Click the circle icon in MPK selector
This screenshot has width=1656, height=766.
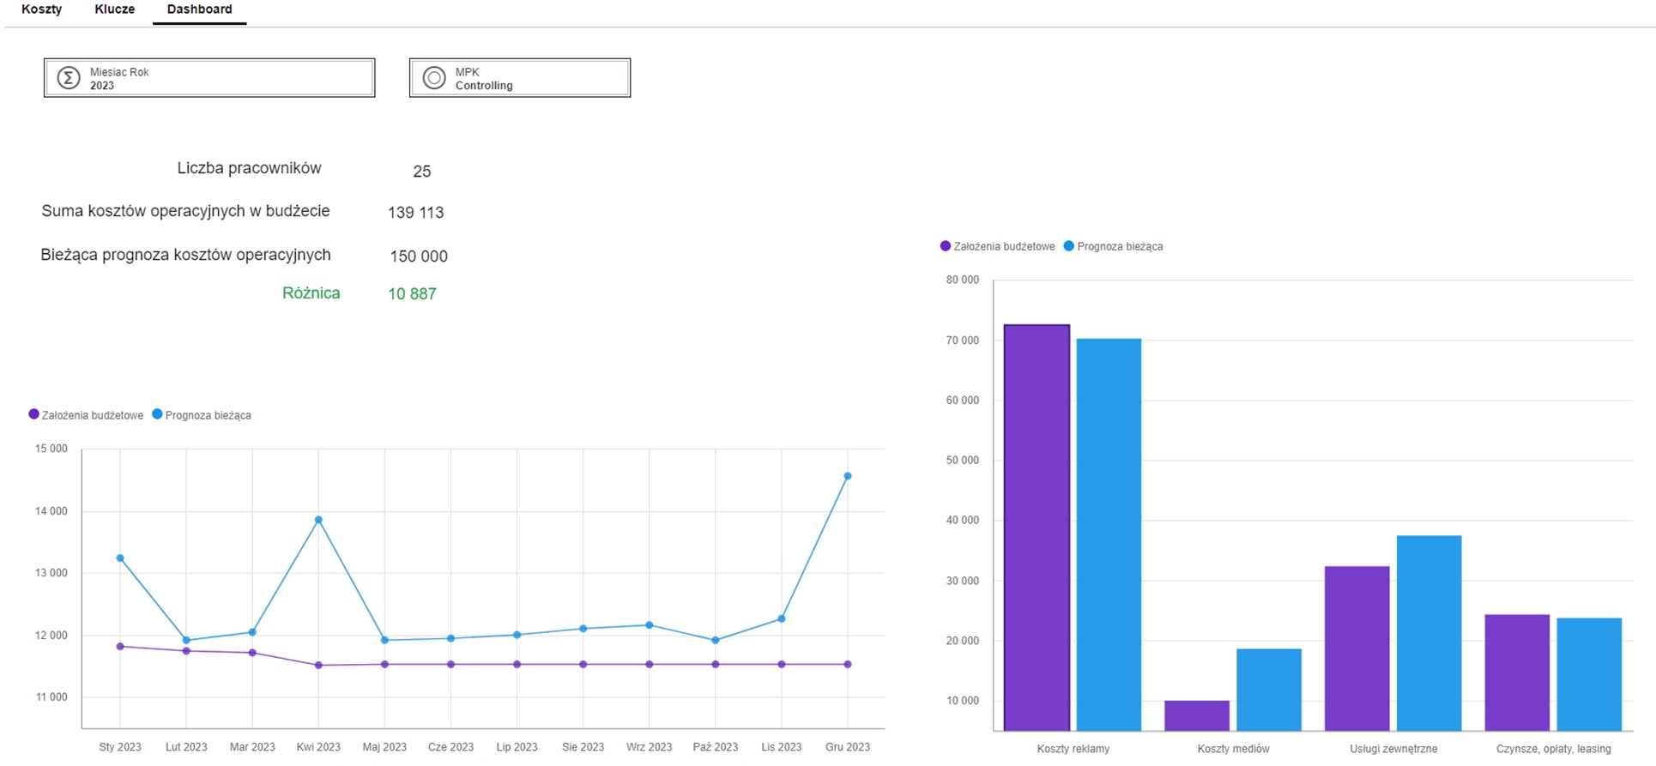[x=434, y=78]
